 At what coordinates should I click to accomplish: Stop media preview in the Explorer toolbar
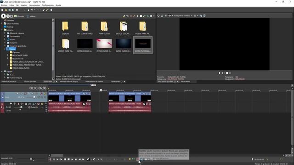(141, 16)
